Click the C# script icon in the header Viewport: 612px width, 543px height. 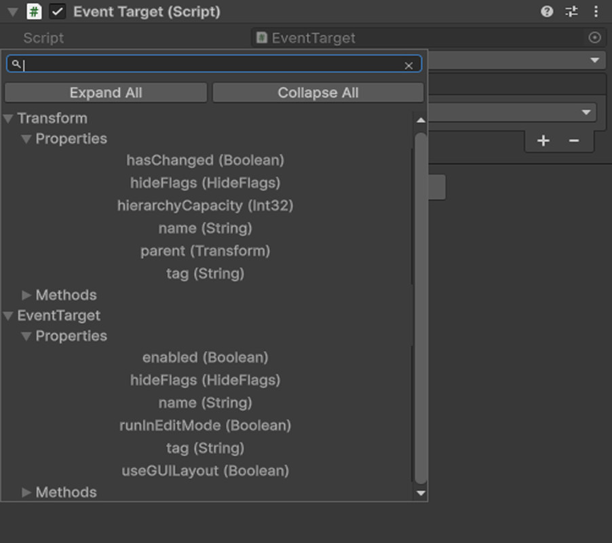[33, 12]
